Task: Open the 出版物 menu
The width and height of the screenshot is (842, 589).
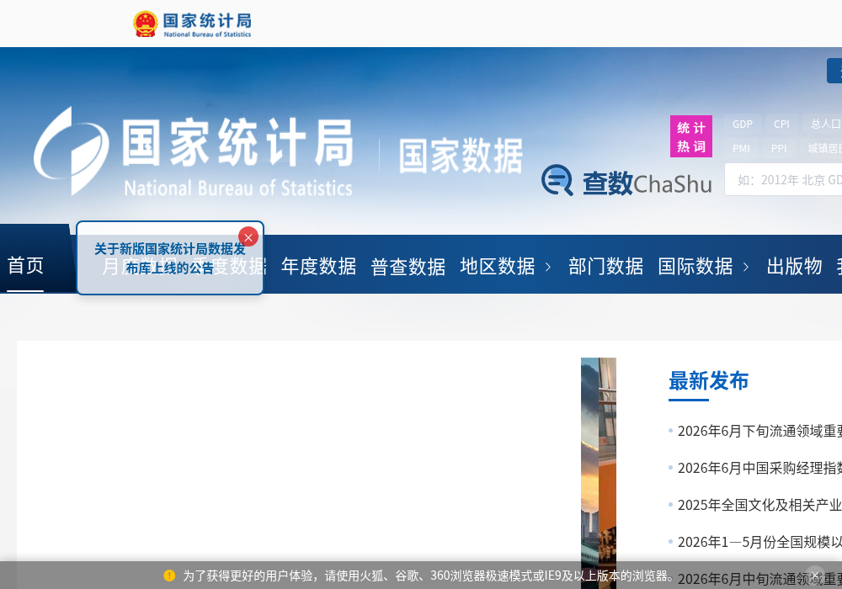Action: [794, 266]
